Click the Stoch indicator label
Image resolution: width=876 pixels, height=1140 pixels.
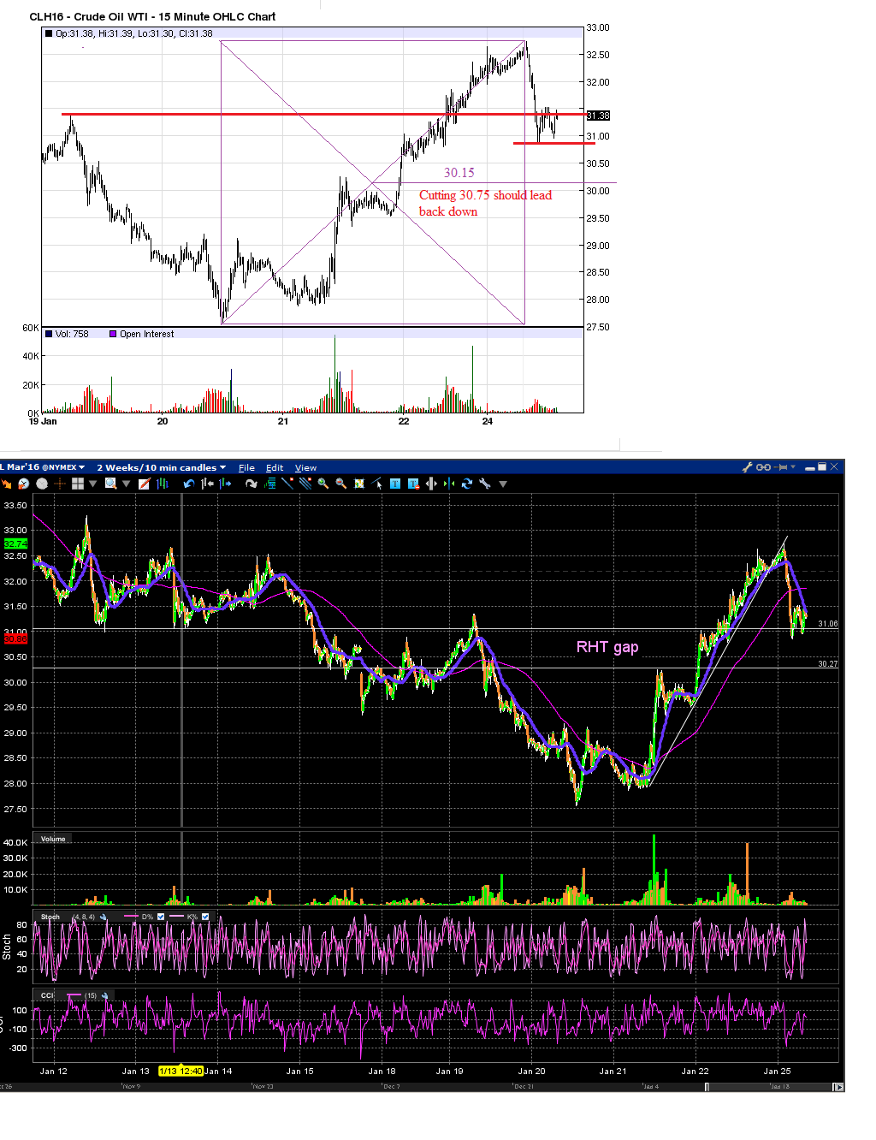(x=50, y=917)
